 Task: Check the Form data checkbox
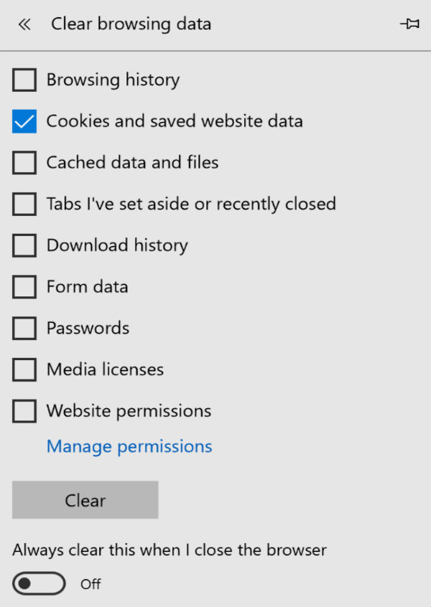coord(24,287)
